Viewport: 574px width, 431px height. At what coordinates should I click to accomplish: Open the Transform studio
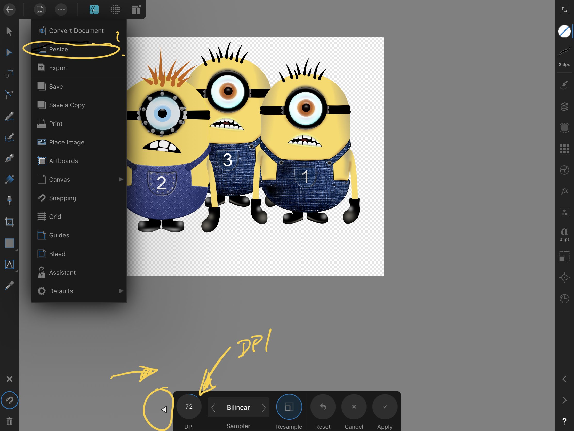pyautogui.click(x=564, y=256)
